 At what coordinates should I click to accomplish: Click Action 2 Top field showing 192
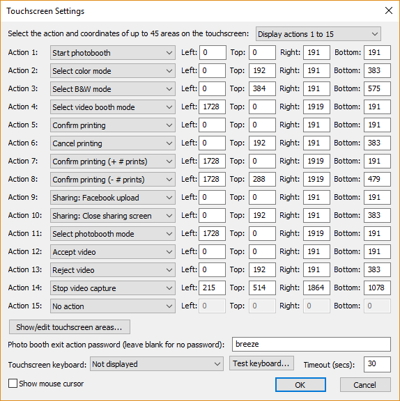click(262, 70)
